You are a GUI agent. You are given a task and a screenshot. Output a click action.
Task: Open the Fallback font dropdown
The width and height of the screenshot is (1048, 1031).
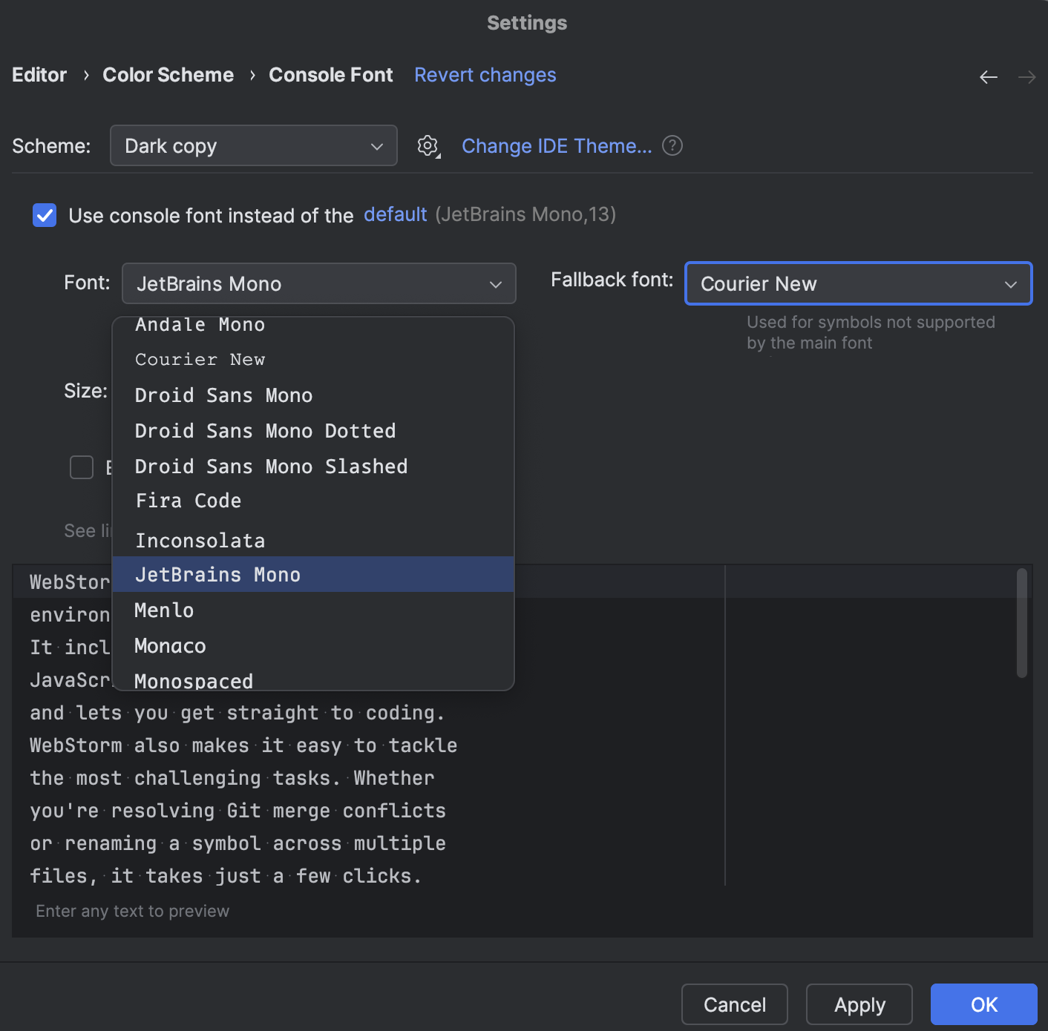tap(857, 283)
